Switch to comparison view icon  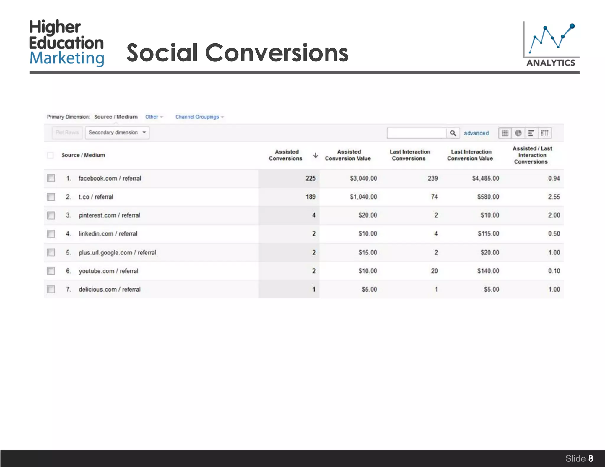click(544, 133)
